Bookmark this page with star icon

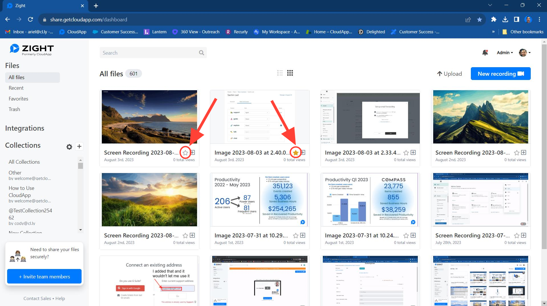pos(479,19)
